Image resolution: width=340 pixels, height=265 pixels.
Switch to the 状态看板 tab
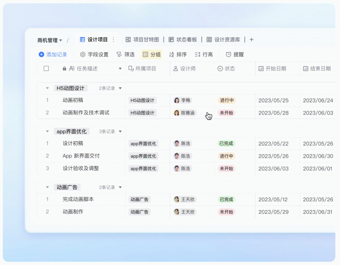point(183,40)
